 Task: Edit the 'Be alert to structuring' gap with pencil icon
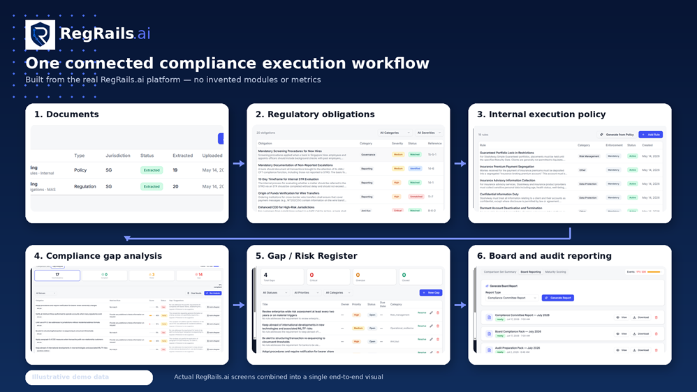click(x=431, y=339)
